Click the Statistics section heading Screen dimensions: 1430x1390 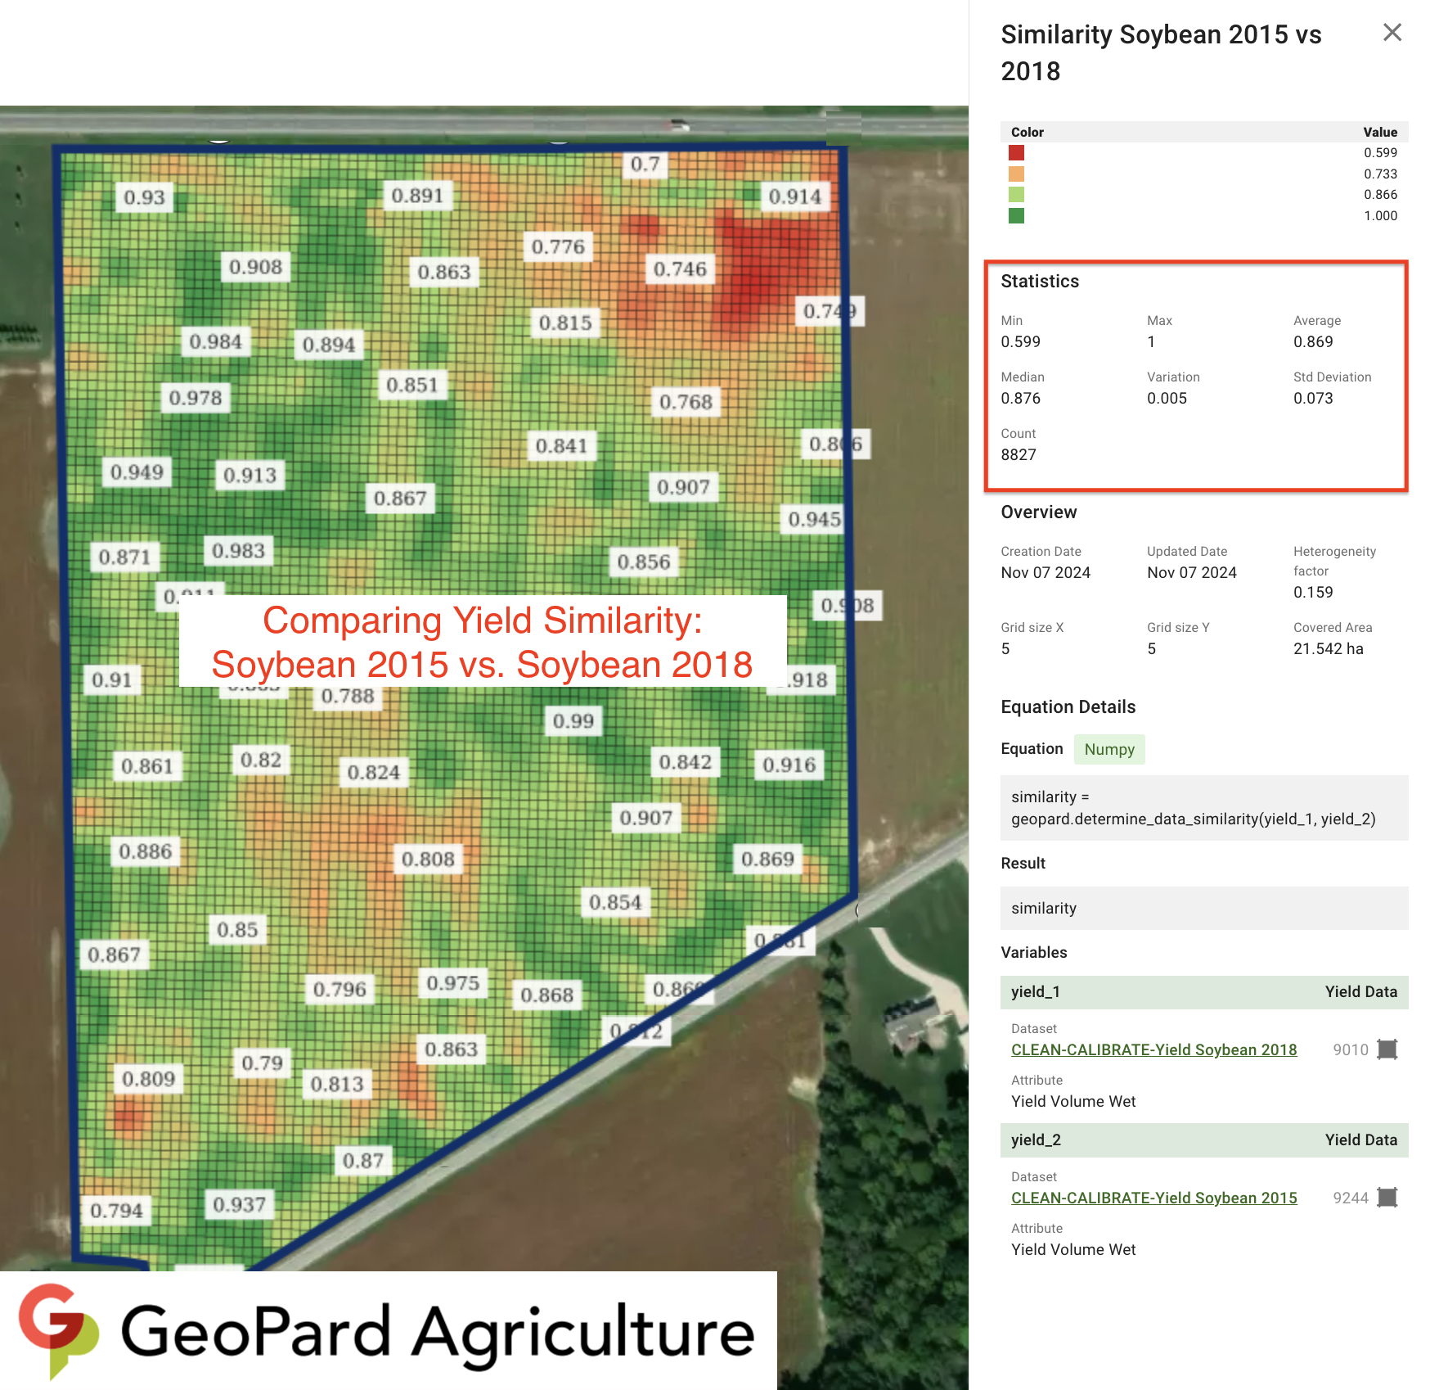(x=1040, y=282)
